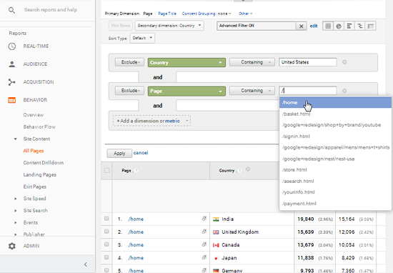Check the Canada row checkbox
The height and width of the screenshot is (273, 393).
coord(106,244)
